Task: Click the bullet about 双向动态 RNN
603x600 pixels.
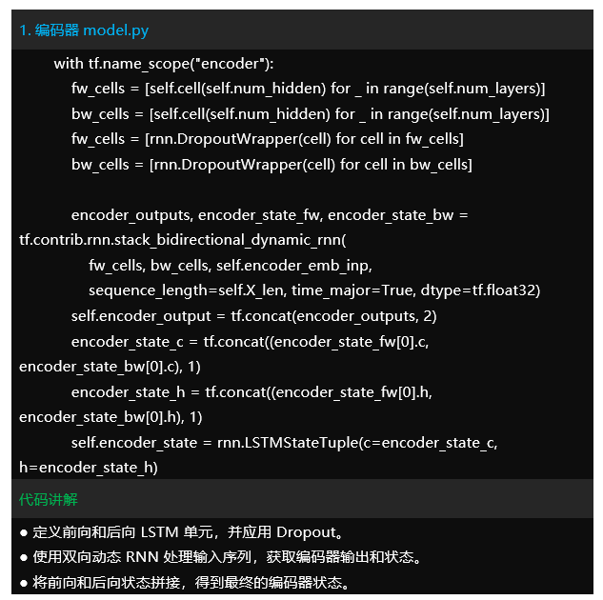Action: (x=220, y=556)
